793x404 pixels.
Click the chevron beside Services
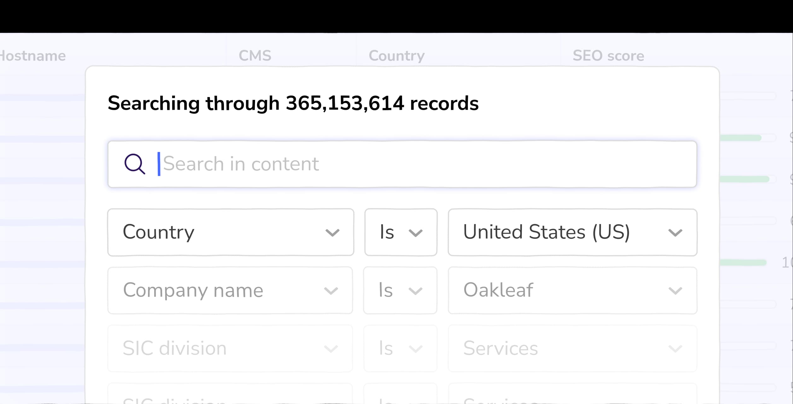click(675, 348)
